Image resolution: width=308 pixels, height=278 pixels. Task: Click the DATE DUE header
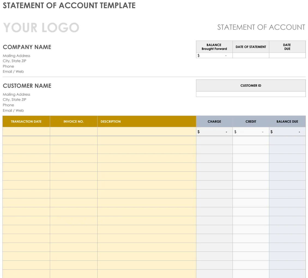click(287, 47)
